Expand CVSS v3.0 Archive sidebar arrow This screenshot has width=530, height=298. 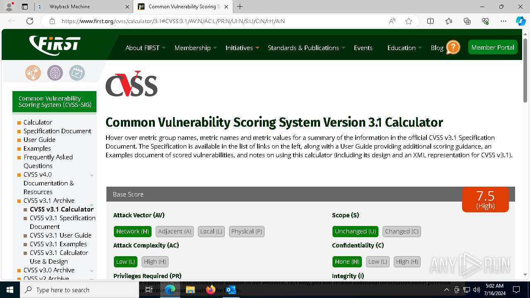coord(92,271)
